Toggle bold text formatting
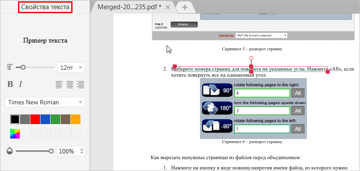 [x=10, y=84]
